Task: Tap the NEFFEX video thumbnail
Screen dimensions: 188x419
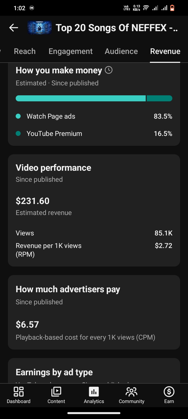Action: (39, 28)
